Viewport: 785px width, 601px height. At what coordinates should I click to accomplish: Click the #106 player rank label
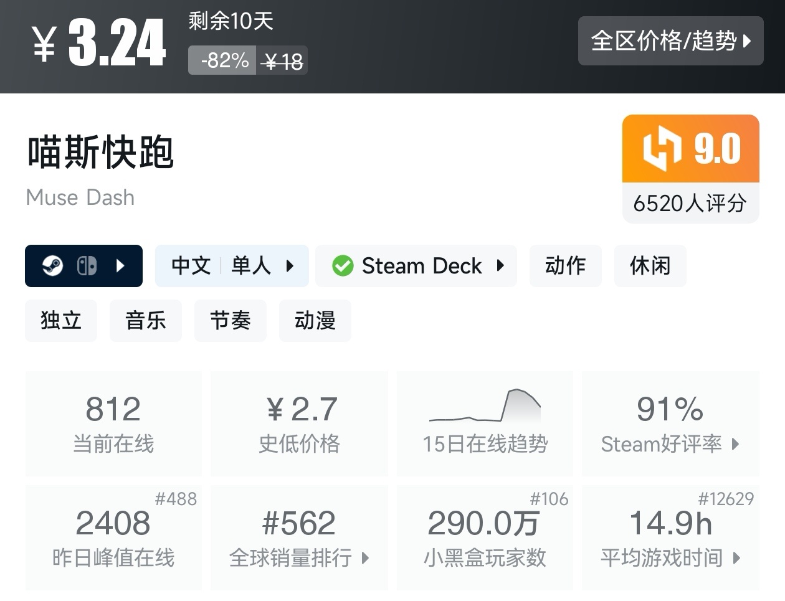[x=549, y=499]
